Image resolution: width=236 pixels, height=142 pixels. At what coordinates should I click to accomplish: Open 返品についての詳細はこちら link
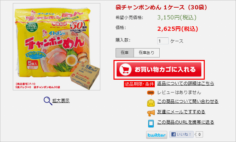point(186,83)
